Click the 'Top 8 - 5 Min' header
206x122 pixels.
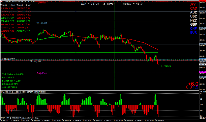pos(24,5)
